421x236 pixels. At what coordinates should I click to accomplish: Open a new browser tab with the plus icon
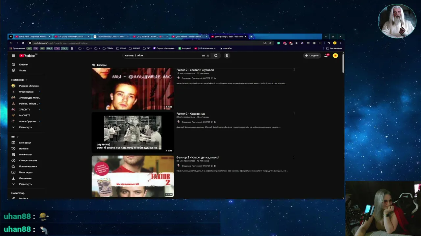(x=251, y=37)
